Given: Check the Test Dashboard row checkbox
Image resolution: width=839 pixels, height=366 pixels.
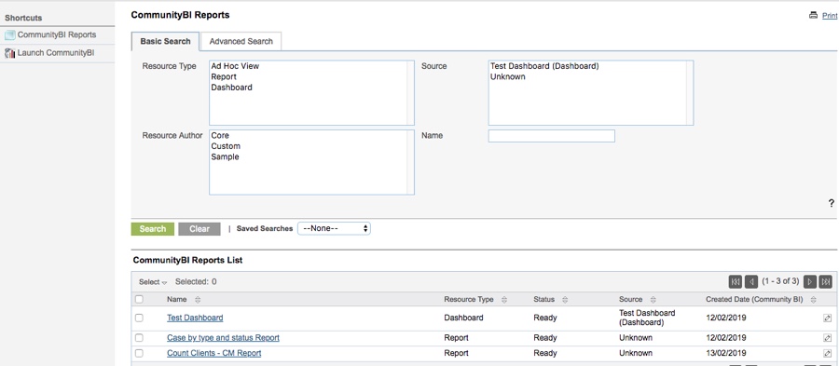Looking at the screenshot, I should coord(139,318).
